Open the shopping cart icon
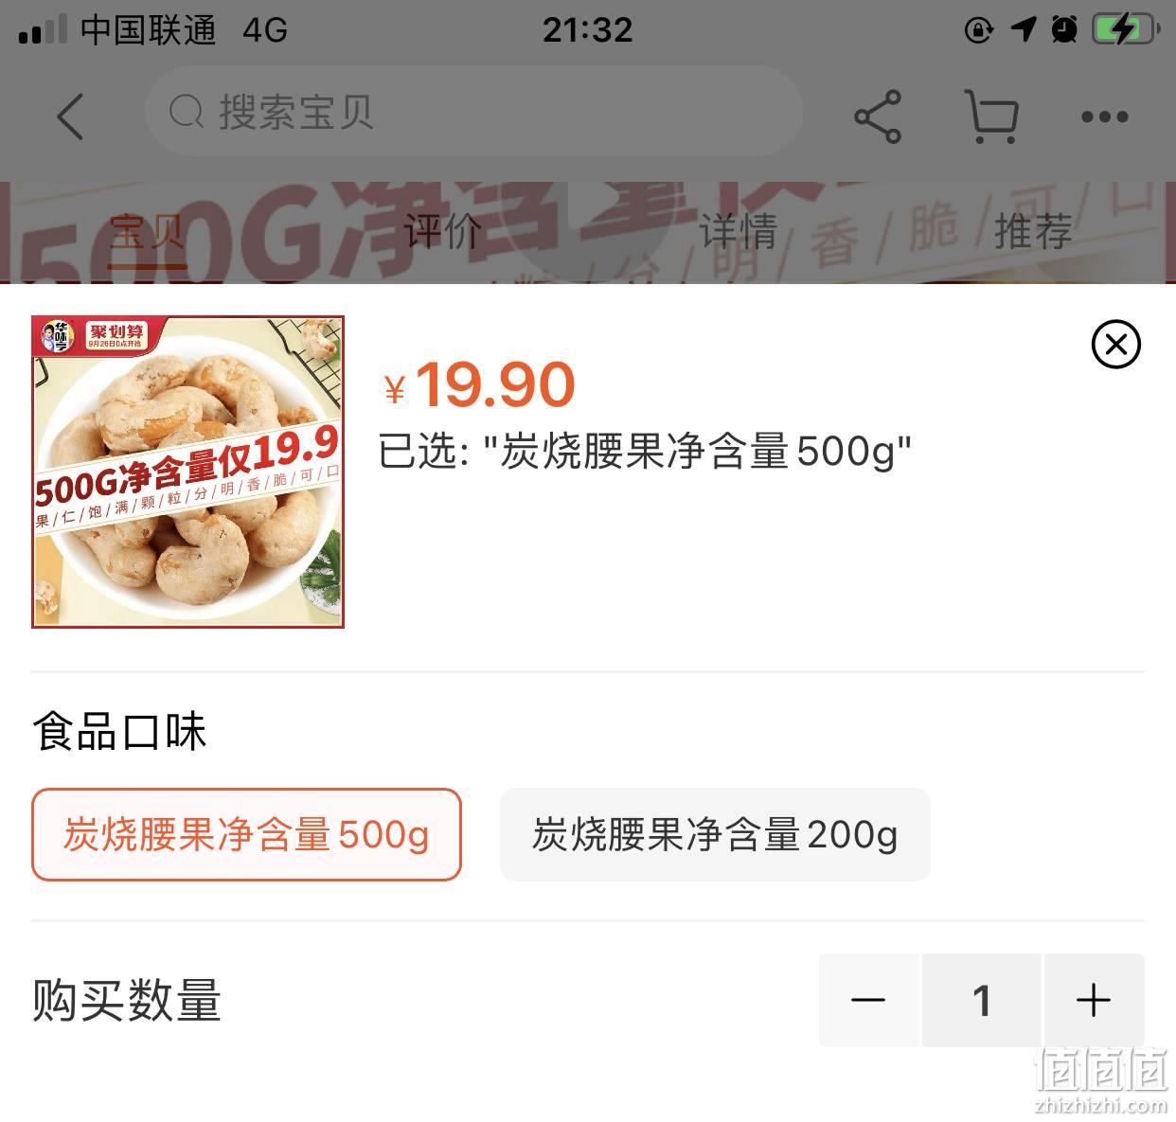 (x=991, y=116)
